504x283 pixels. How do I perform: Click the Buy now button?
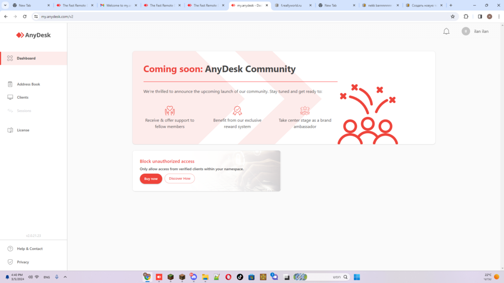click(151, 179)
